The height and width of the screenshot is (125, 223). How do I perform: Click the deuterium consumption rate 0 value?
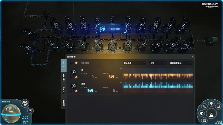114,91
